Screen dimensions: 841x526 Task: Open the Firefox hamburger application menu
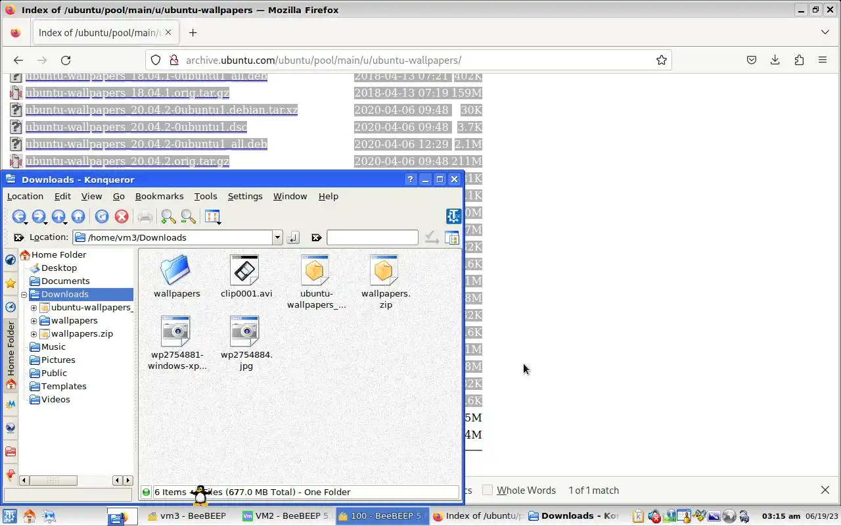click(x=823, y=60)
